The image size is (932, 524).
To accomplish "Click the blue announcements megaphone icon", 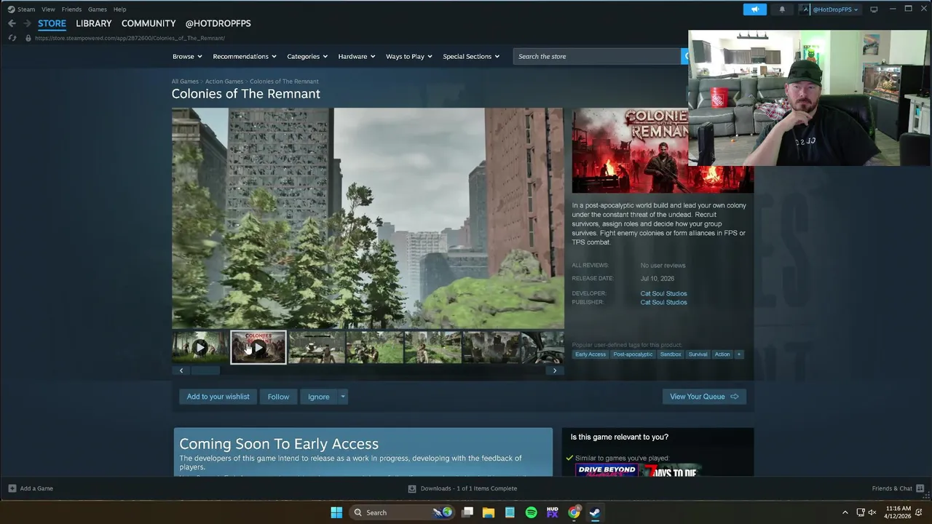I will [755, 9].
